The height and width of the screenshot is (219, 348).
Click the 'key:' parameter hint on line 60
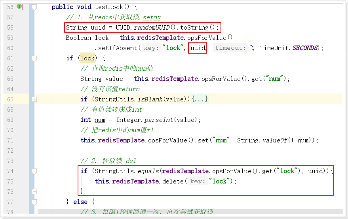(151, 48)
